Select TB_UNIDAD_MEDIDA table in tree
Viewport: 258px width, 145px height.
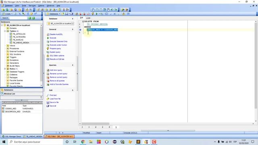[x=21, y=43]
